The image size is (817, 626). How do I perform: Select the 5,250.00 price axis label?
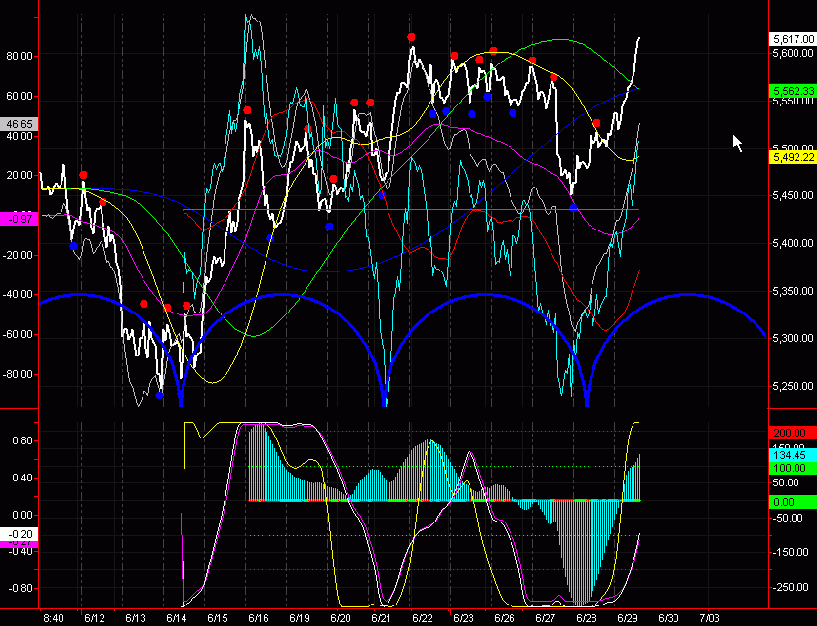pyautogui.click(x=794, y=386)
